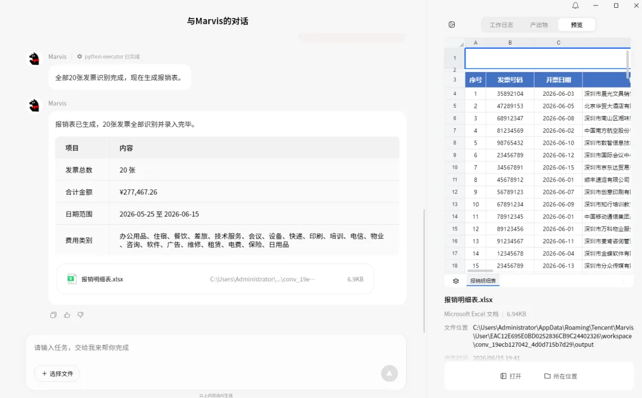Click the 开票日期 header cell
This screenshot has height=398, width=642.
pyautogui.click(x=558, y=80)
